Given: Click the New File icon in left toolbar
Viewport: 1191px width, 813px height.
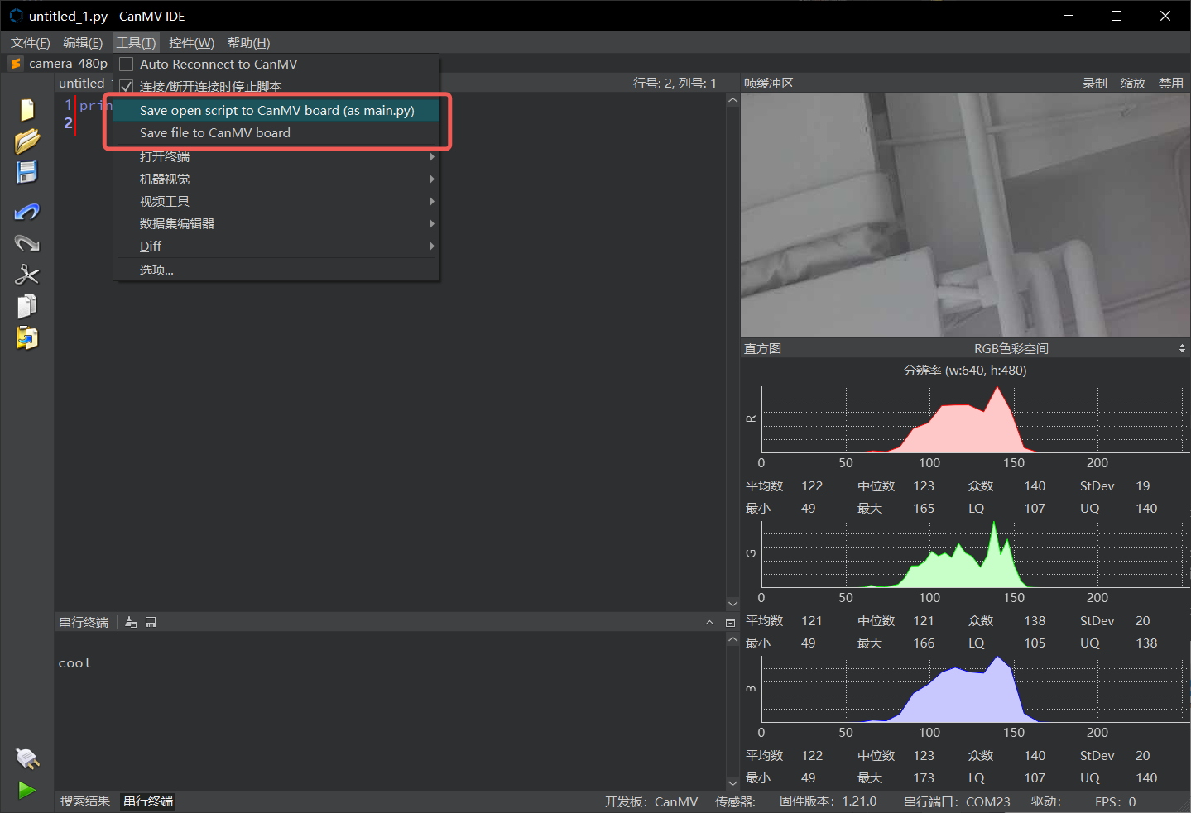Looking at the screenshot, I should point(26,110).
